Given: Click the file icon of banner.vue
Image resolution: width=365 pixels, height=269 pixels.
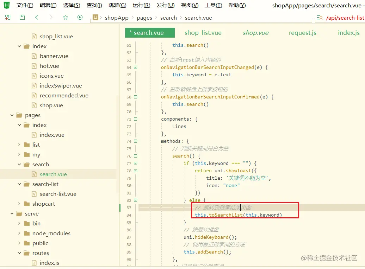Looking at the screenshot, I should coord(34,56).
